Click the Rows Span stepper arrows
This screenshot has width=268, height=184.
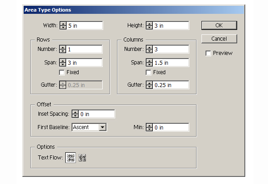click(x=63, y=63)
